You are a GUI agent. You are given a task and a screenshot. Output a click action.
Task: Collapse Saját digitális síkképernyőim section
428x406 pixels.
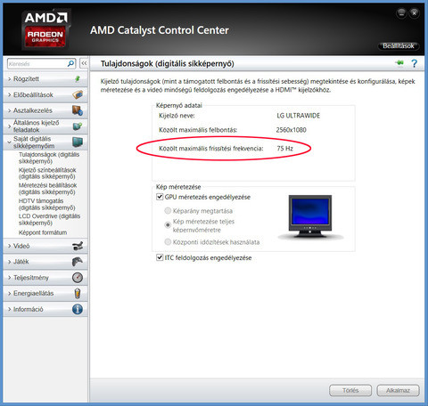coord(45,142)
